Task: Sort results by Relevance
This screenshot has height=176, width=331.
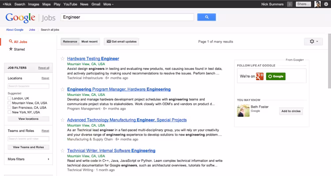Action: (70, 41)
